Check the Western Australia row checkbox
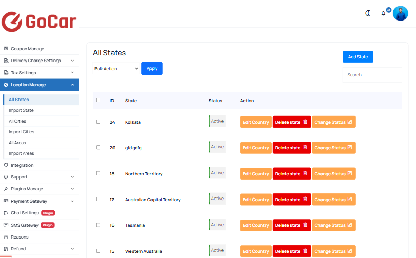 pos(98,251)
